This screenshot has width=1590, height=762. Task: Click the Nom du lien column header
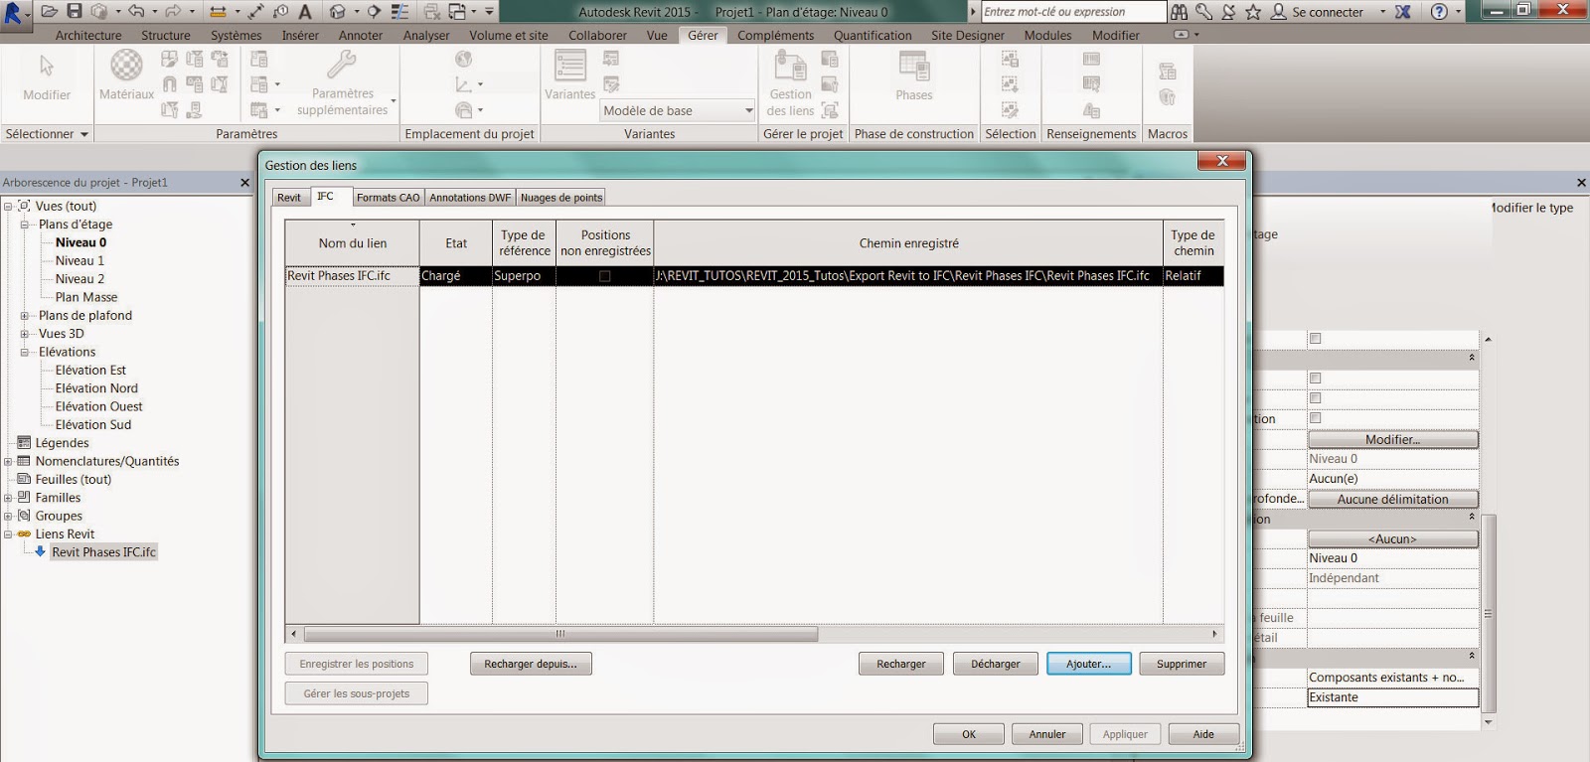click(x=353, y=243)
